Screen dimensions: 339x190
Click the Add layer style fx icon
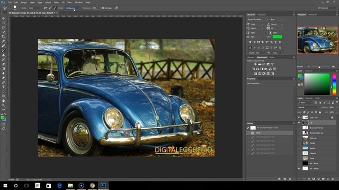pos(309,179)
